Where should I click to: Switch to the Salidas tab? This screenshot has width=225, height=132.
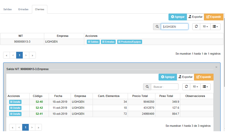7,9
